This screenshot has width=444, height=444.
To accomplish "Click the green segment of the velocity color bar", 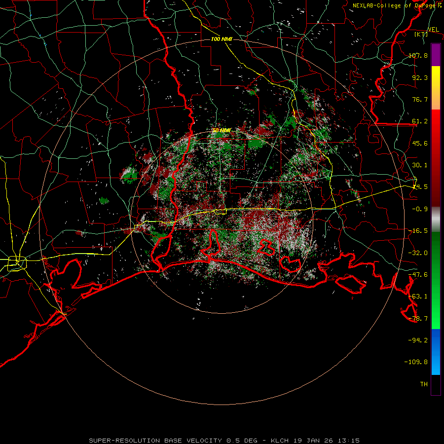I will click(x=436, y=280).
